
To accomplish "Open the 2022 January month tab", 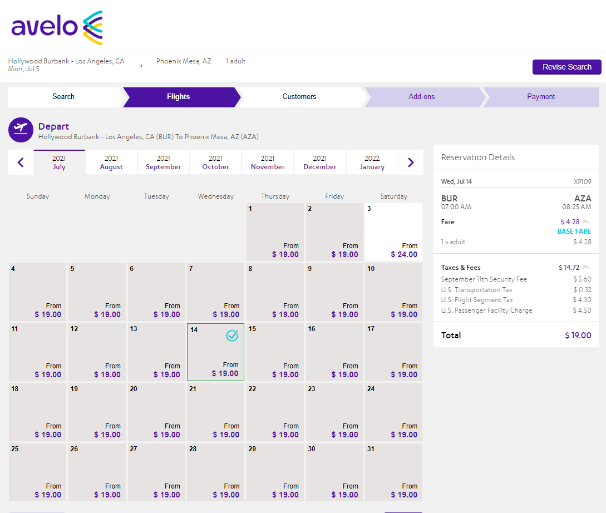I will point(372,162).
